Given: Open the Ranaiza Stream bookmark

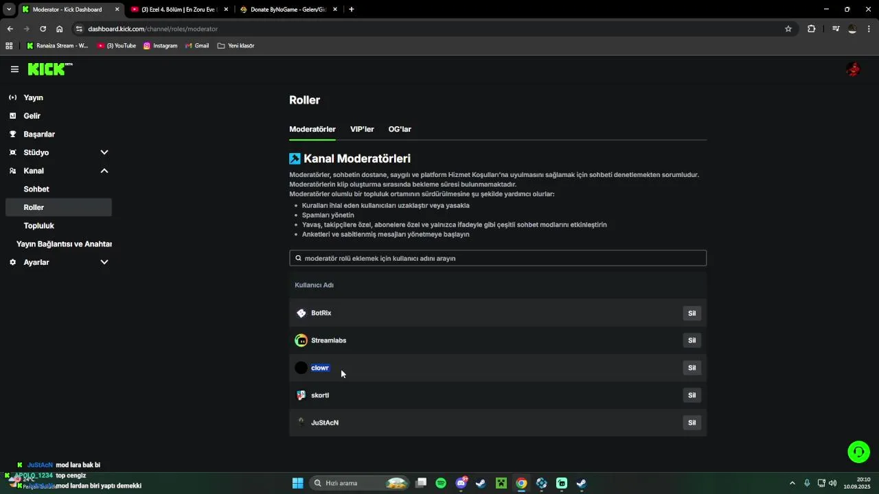Looking at the screenshot, I should [58, 46].
